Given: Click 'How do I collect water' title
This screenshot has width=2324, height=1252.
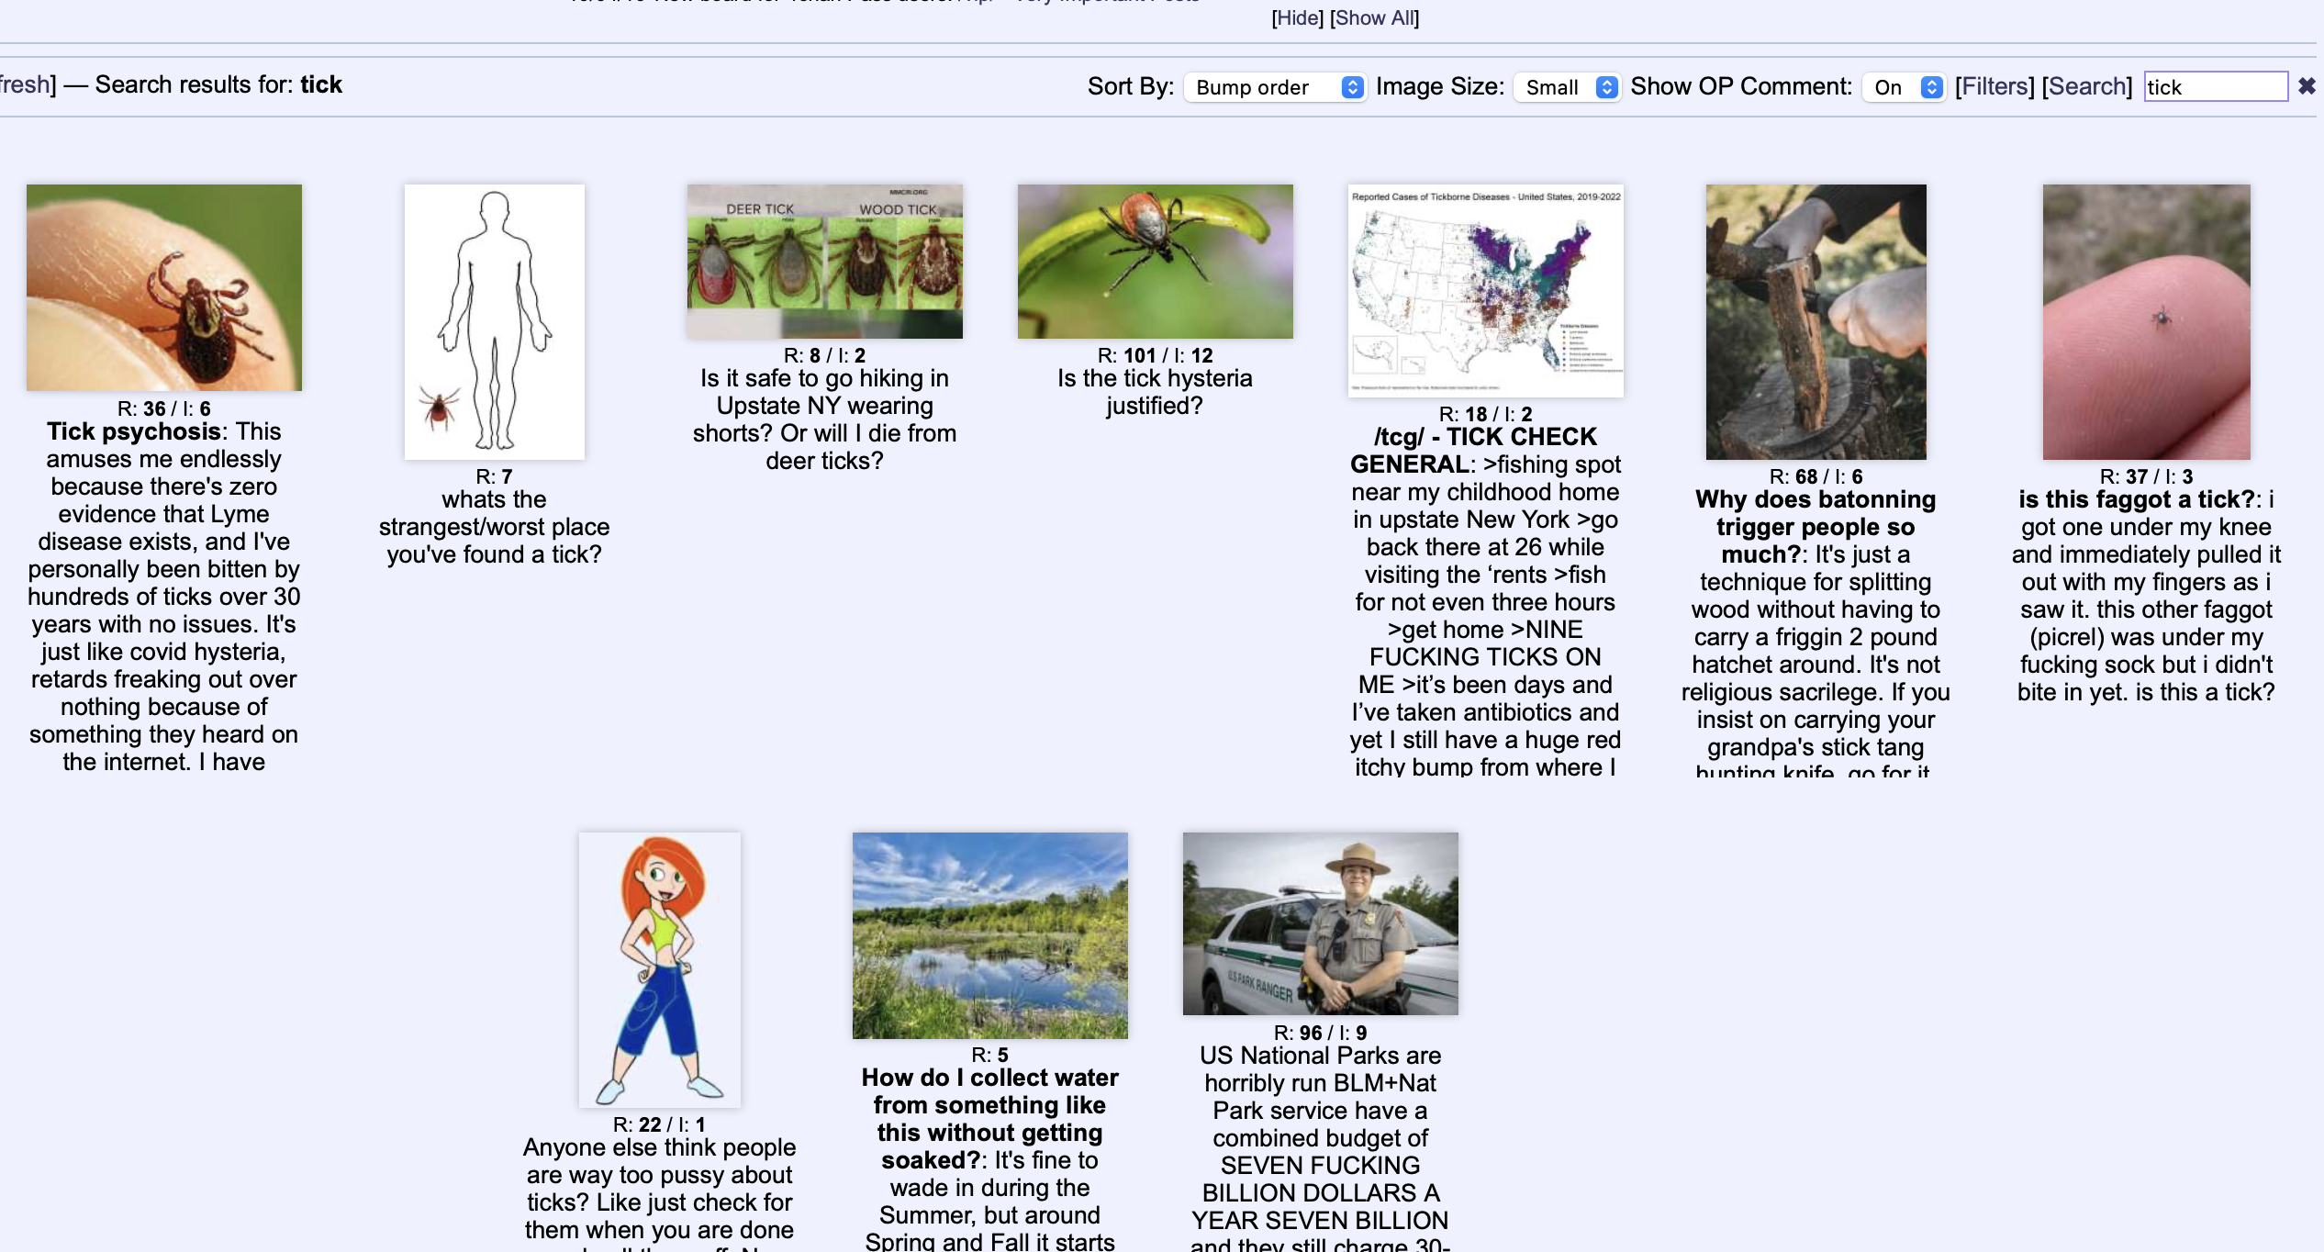Looking at the screenshot, I should pos(990,1078).
